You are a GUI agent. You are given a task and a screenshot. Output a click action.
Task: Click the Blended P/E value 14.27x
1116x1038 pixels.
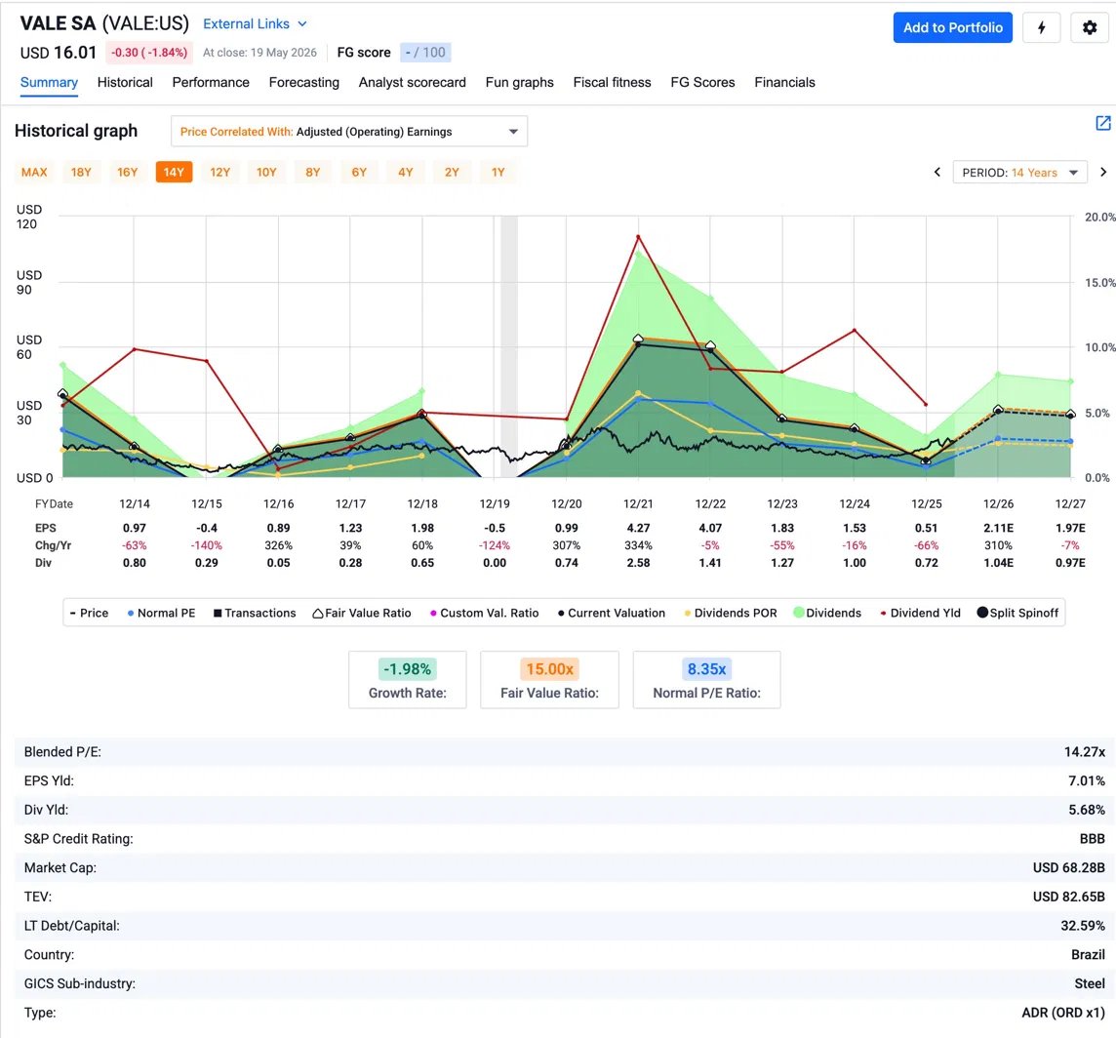(x=1084, y=752)
